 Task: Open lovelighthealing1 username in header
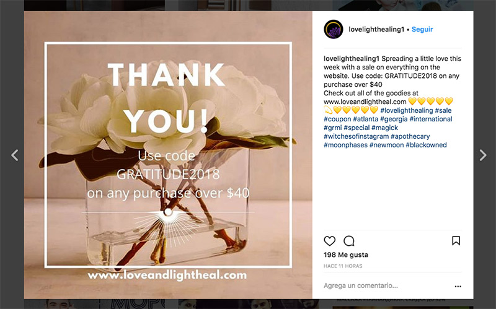click(x=376, y=29)
